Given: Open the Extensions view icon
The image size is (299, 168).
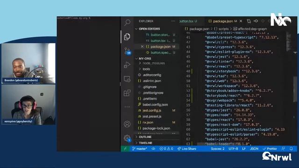Looking at the screenshot, I should click(x=127, y=93).
